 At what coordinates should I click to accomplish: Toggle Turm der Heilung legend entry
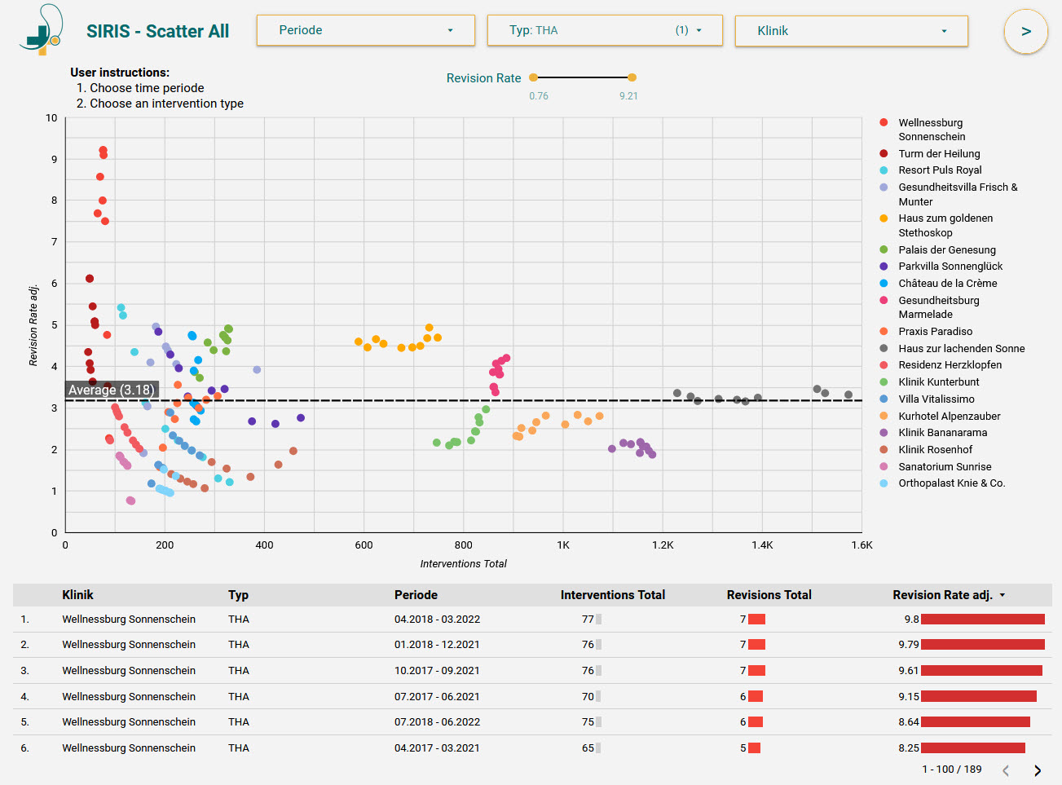point(939,154)
